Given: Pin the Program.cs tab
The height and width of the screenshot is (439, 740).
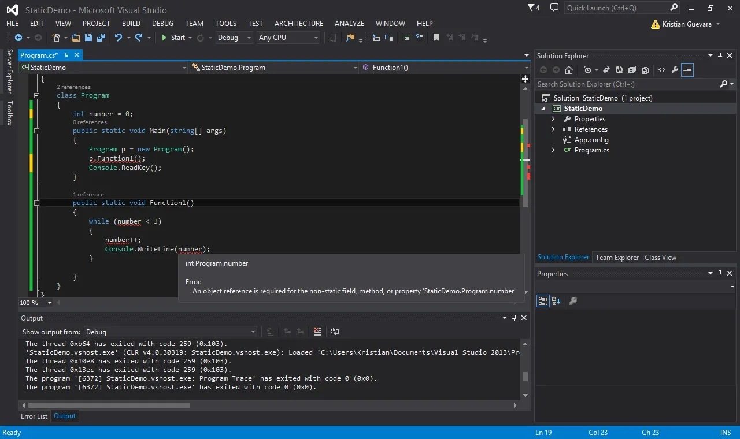Looking at the screenshot, I should pyautogui.click(x=66, y=55).
